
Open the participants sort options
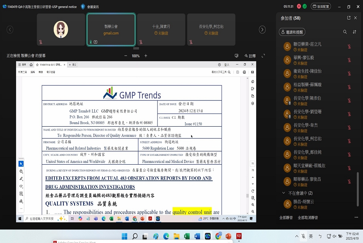tap(354, 32)
